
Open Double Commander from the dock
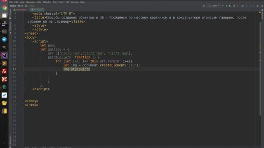point(4,79)
